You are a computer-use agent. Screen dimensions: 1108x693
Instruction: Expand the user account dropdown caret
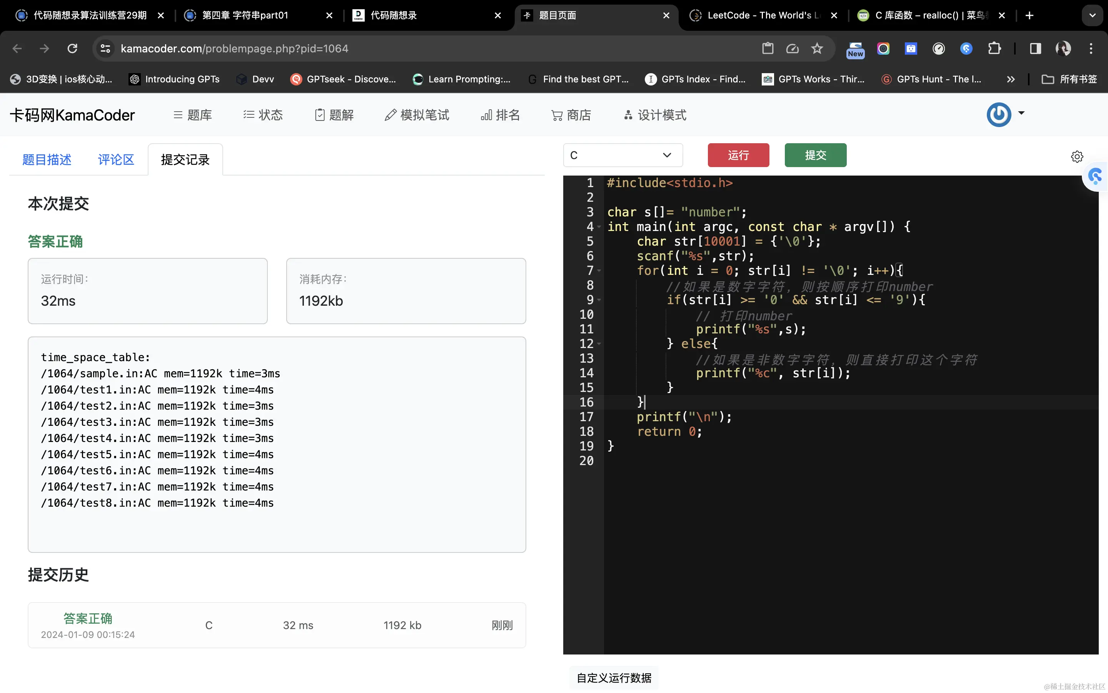click(1021, 113)
